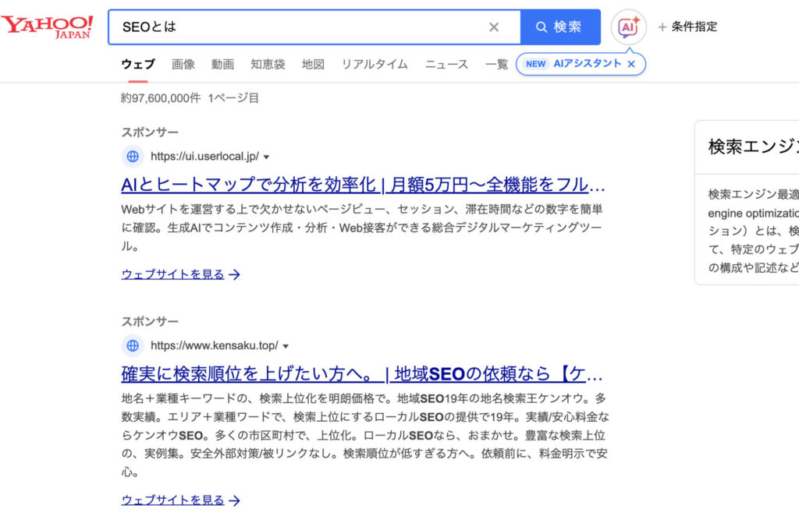
Task: Clear the search box with the X icon
Action: 494,27
